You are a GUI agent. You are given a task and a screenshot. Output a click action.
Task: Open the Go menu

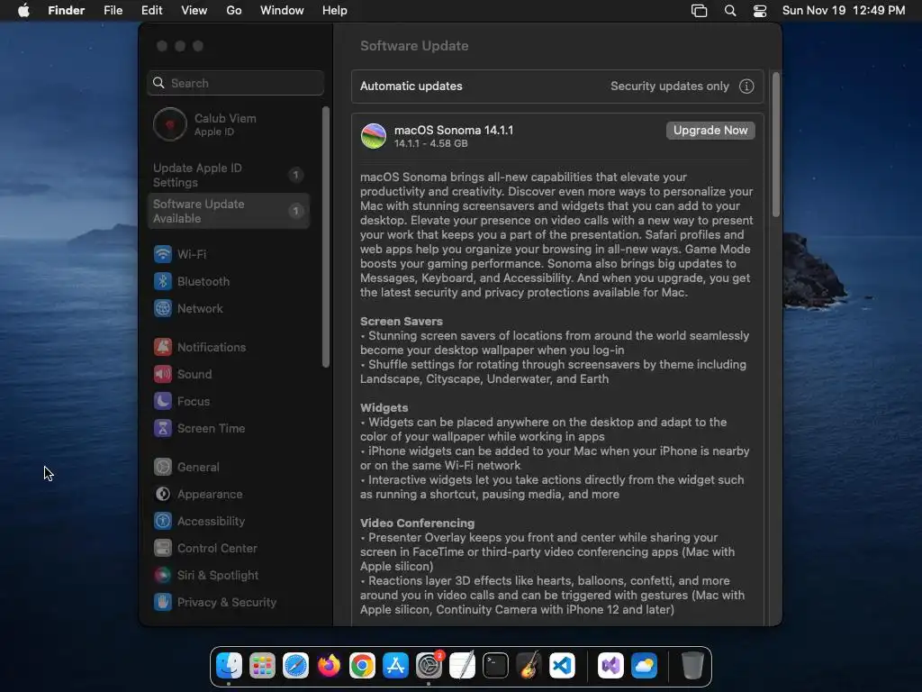tap(234, 11)
